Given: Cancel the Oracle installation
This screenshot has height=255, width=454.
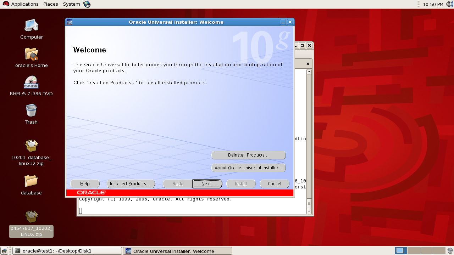Looking at the screenshot, I should pyautogui.click(x=275, y=183).
